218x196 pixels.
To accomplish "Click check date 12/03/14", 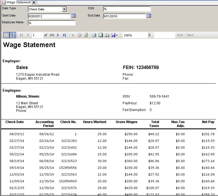I will click(x=17, y=174).
